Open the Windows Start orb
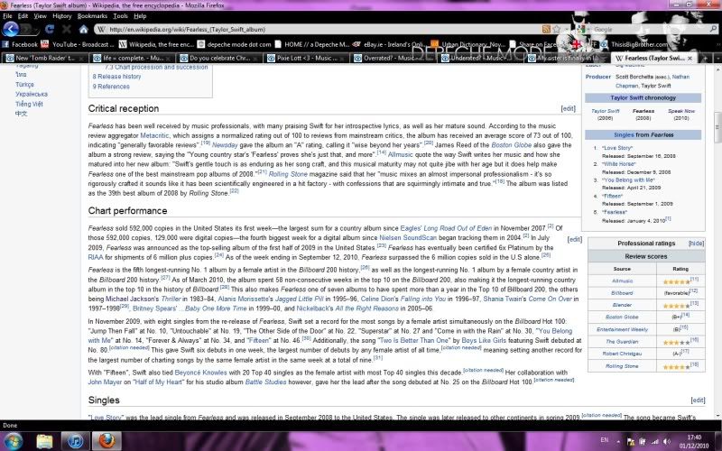Screen dimensions: 722x451 (x=13, y=441)
